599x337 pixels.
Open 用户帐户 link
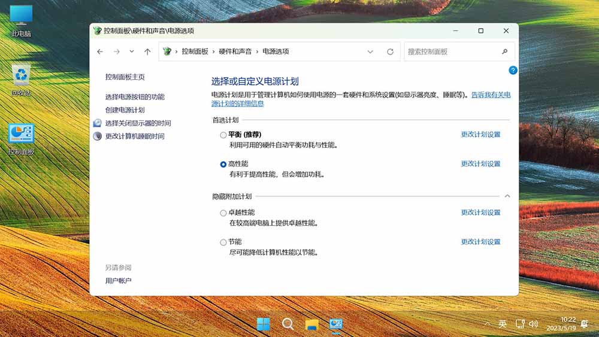[x=119, y=281]
